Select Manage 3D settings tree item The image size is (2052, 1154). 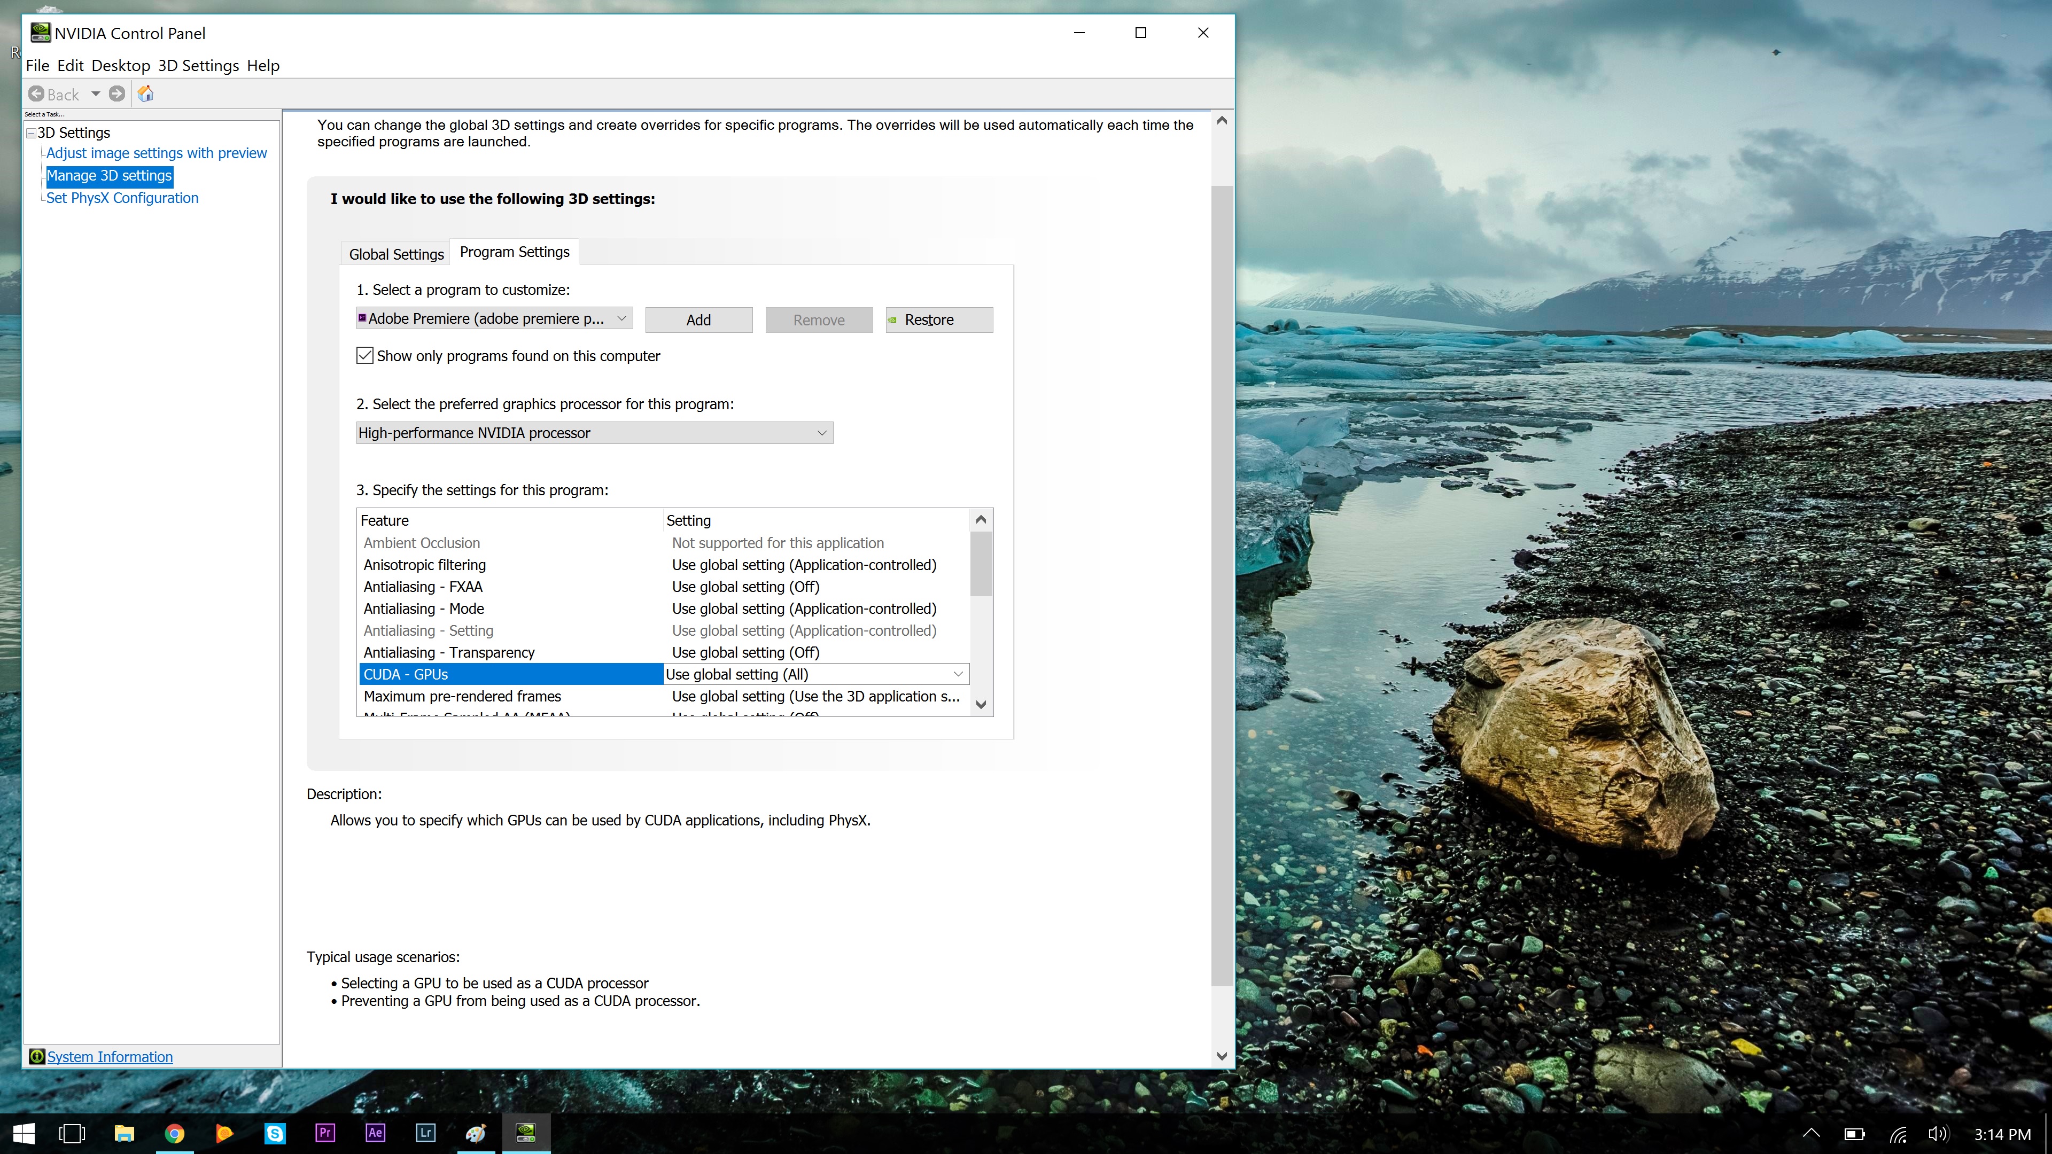click(x=110, y=175)
